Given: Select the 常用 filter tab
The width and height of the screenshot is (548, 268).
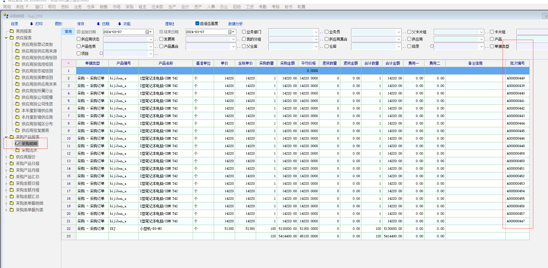Looking at the screenshot, I should coord(68,32).
